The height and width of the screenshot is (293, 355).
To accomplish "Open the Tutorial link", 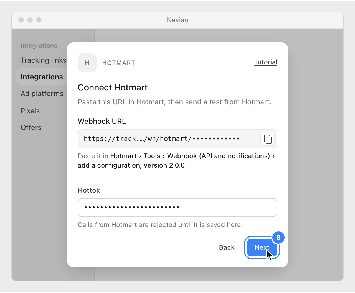I will coord(265,62).
